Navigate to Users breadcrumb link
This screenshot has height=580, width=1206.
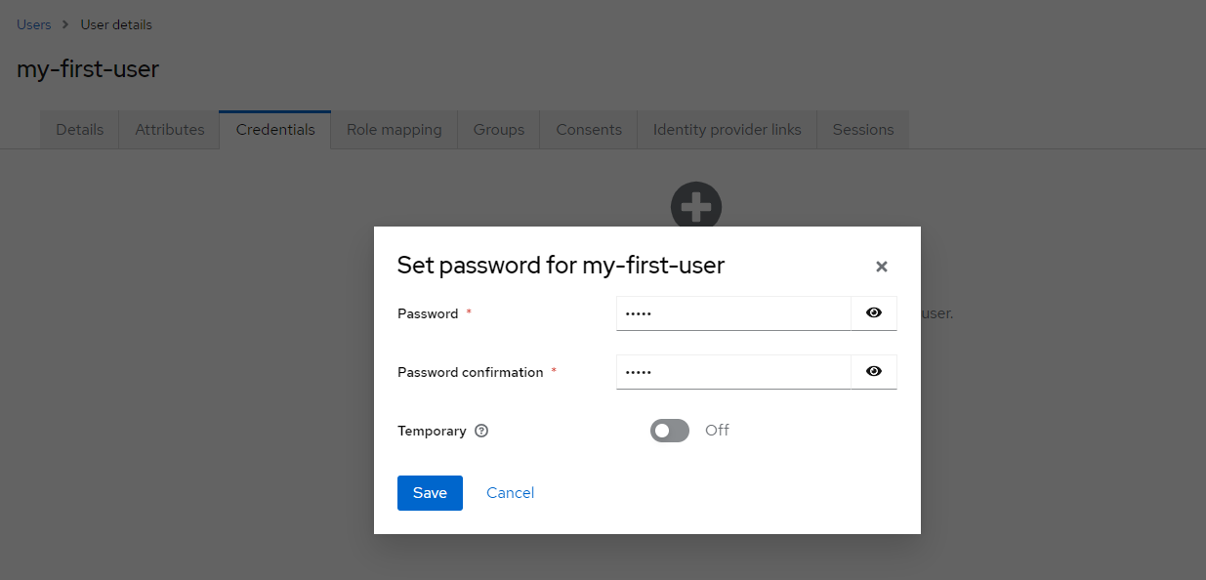[x=34, y=24]
